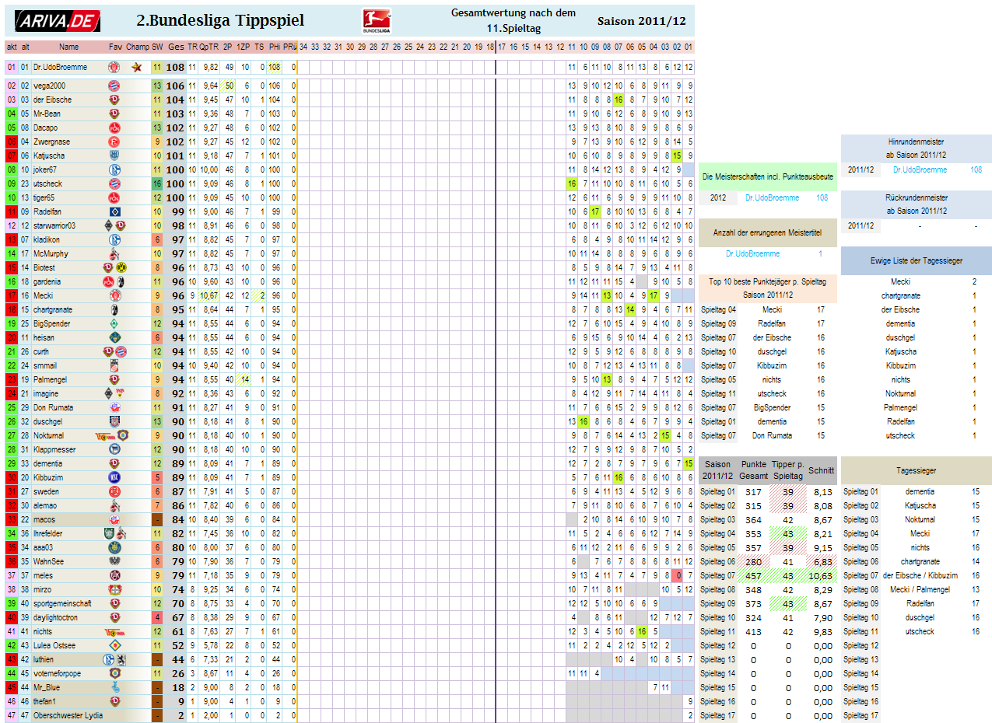Click the total points 108 for Dr.UdoBroemme
Screen dimensions: 992x723
(175, 68)
